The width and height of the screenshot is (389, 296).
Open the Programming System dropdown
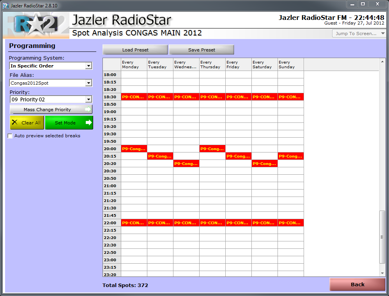[x=88, y=66]
